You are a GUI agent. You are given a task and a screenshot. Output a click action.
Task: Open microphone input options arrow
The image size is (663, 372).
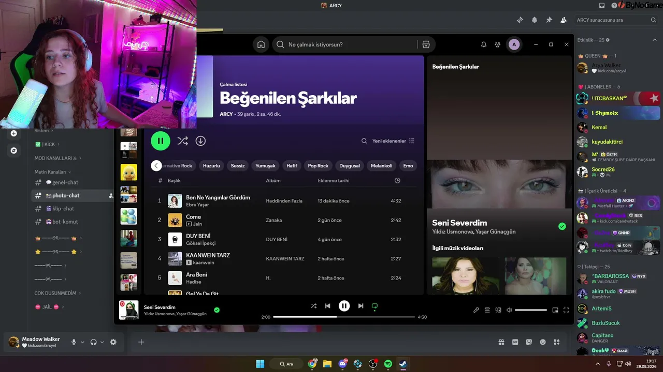(82, 342)
